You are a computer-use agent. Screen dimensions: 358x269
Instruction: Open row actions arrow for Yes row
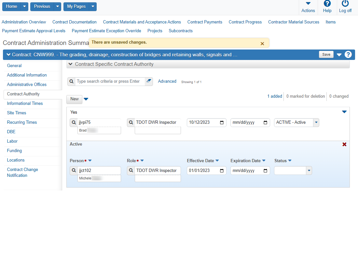point(344,112)
